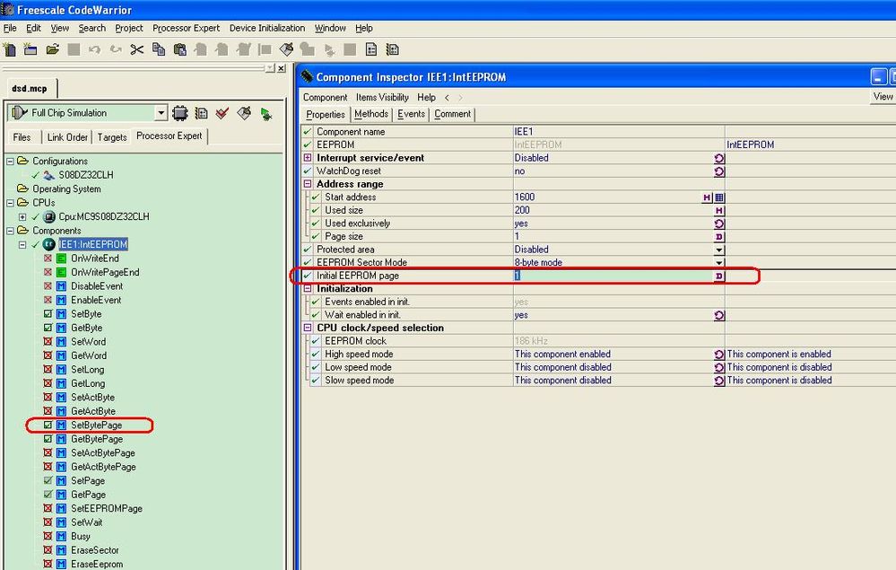
Task: Toggle Wait enabled in init. switch icon
Action: pyautogui.click(x=719, y=315)
